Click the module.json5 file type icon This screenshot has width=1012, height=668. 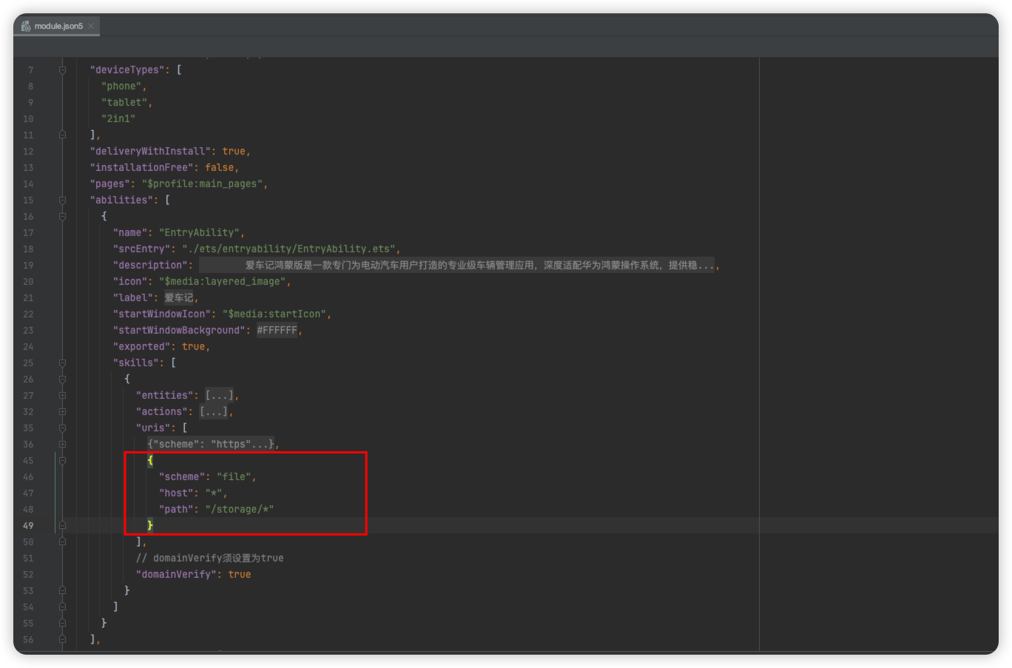(26, 26)
